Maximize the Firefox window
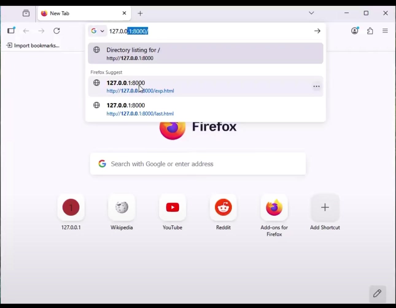The image size is (396, 308). coord(366,13)
